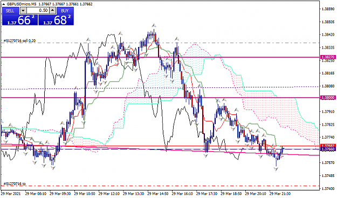This screenshot has height=198, width=337.
Task: Select the down fractal arrow below the chart's lowest wick
Action: coord(276,169)
